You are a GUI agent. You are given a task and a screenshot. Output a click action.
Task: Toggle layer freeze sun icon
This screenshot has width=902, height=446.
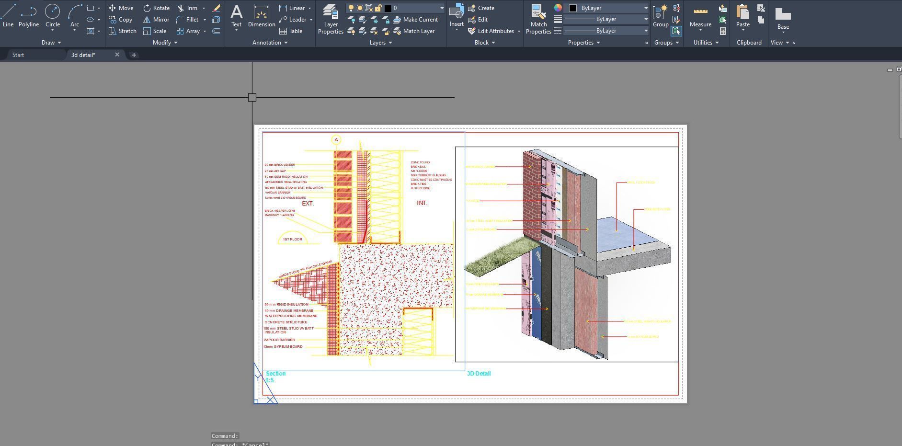(360, 8)
